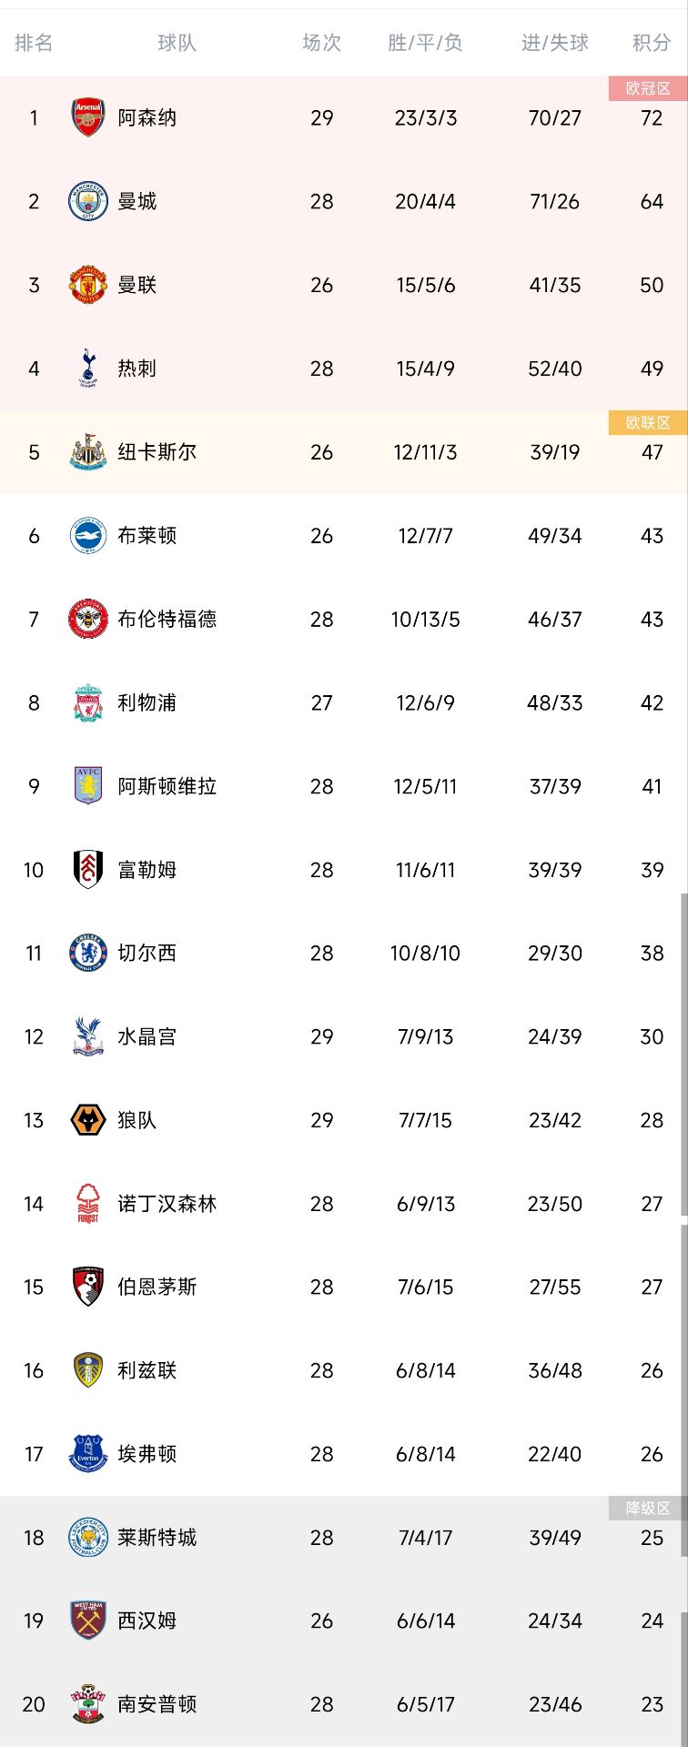
Task: Click the Leicester City crest icon
Action: click(x=88, y=1538)
